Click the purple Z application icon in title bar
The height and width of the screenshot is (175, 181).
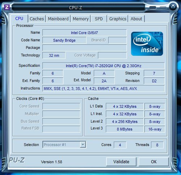click(7, 7)
